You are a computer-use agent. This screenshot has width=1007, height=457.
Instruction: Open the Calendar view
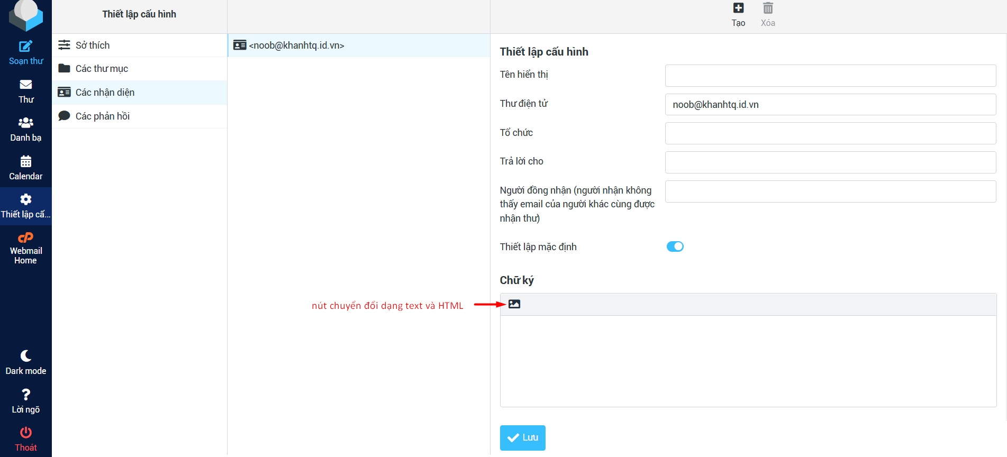pyautogui.click(x=25, y=162)
